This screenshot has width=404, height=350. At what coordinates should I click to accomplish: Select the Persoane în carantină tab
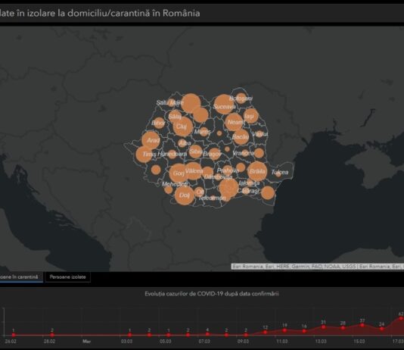[20, 277]
